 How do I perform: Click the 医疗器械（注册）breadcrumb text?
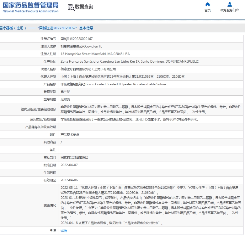(x=13, y=28)
